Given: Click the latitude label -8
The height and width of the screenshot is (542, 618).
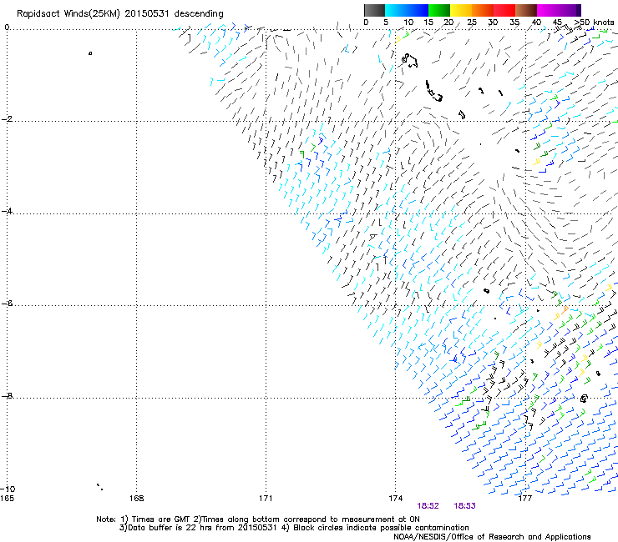Looking at the screenshot, I should (x=7, y=396).
